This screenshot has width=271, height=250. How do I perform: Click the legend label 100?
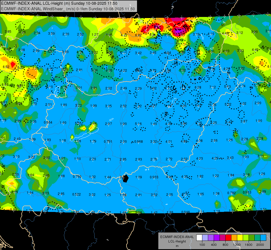click(202, 245)
